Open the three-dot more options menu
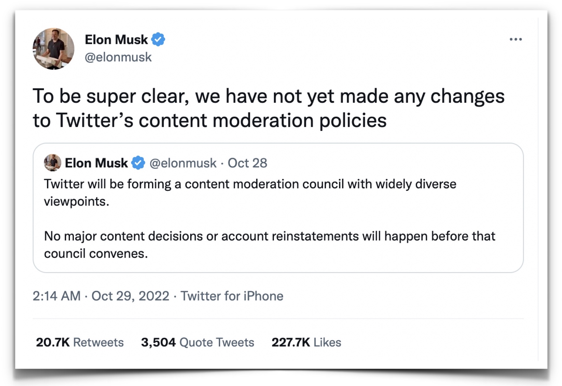The width and height of the screenshot is (562, 386). (516, 39)
